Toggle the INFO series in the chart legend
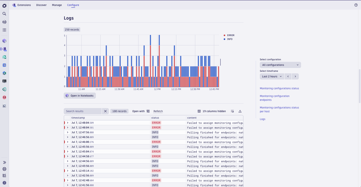 [228, 39]
